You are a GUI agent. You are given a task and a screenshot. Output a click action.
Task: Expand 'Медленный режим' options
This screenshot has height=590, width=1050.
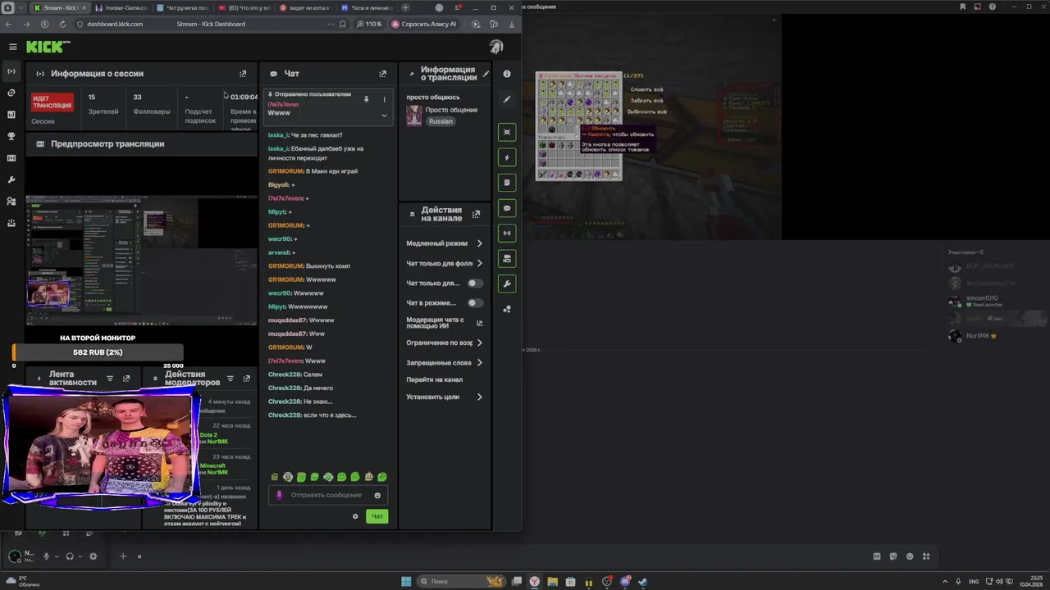point(479,243)
